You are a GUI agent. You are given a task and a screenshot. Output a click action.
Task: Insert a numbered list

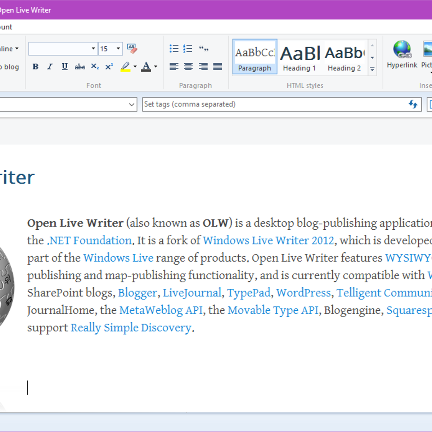pyautogui.click(x=188, y=49)
